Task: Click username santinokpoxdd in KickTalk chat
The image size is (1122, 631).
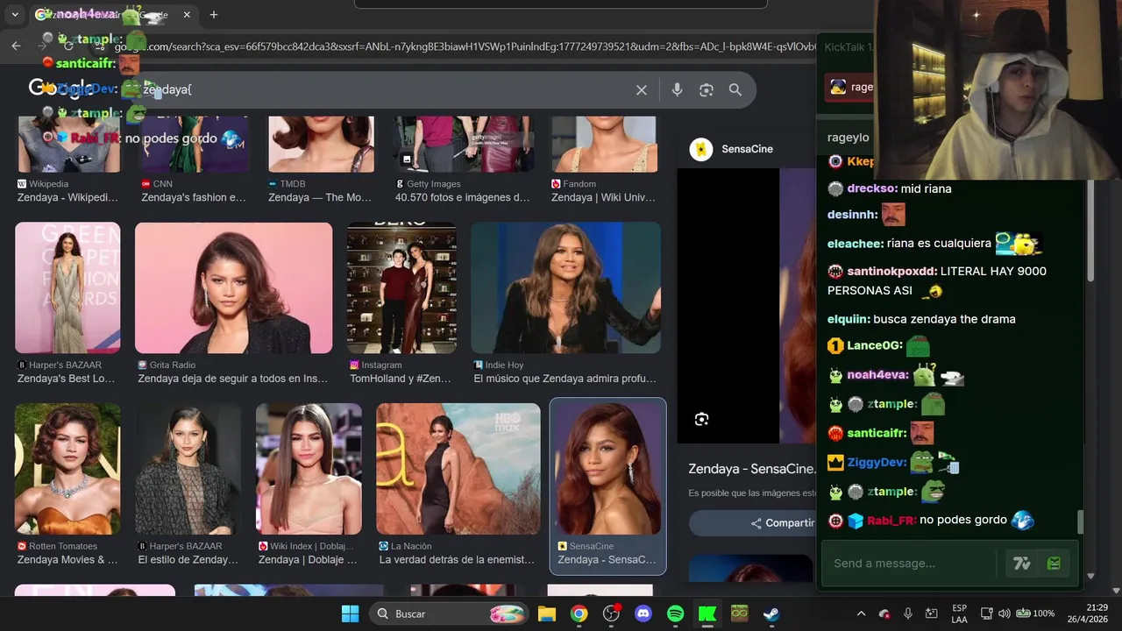Action: coord(891,271)
